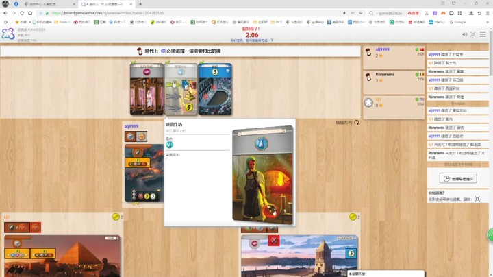
Task: Click the lightning speed-mode icon
Action: pyautogui.click(x=344, y=13)
